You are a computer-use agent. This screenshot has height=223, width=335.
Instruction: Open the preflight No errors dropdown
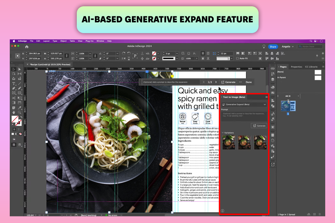121,215
